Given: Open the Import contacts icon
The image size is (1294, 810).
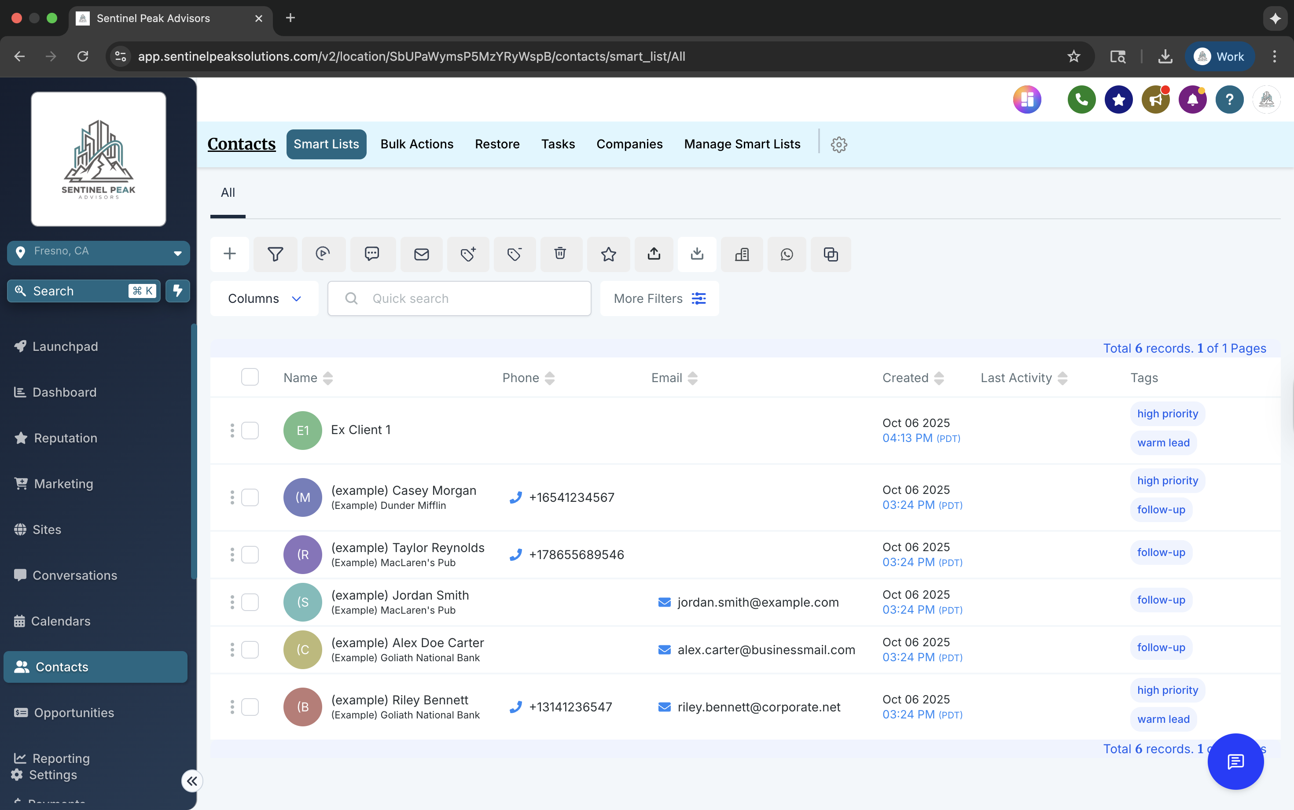Looking at the screenshot, I should click(697, 254).
